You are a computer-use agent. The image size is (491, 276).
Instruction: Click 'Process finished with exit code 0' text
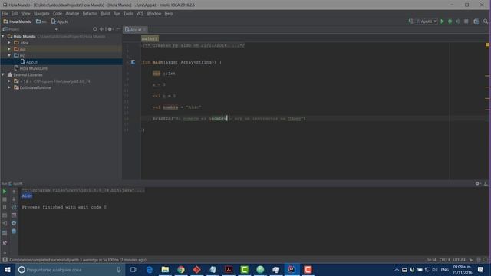[x=64, y=207]
